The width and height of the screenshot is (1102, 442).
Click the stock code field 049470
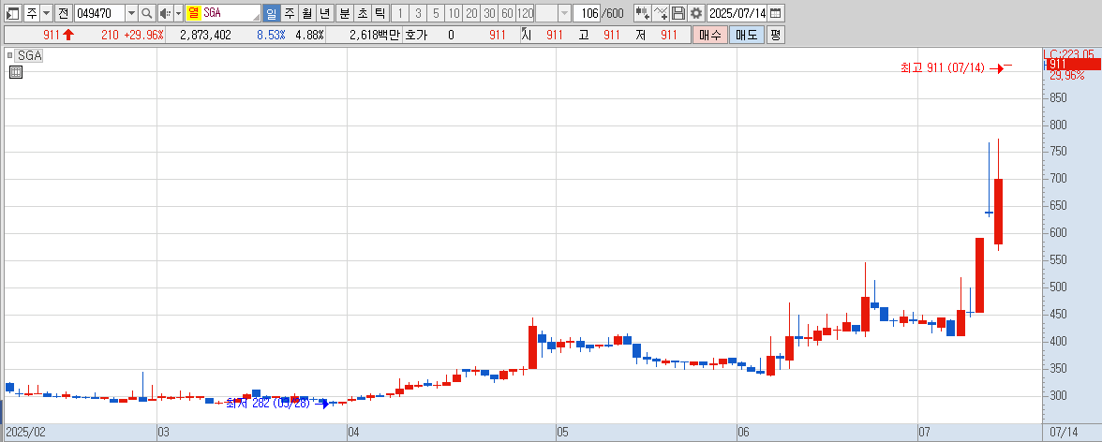99,13
